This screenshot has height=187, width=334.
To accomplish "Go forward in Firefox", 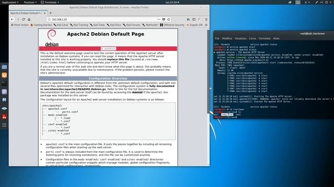I will click(18, 19).
